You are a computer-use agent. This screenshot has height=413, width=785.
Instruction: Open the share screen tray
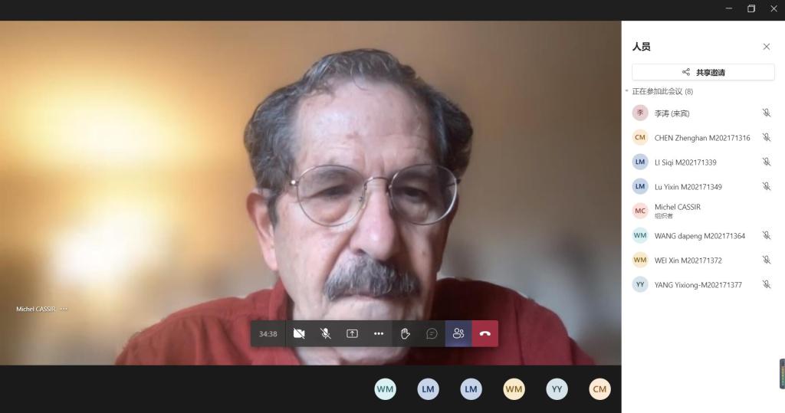tap(352, 333)
